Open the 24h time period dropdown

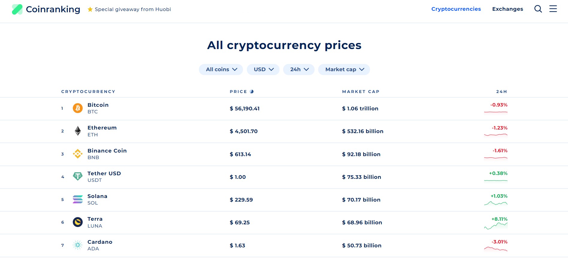click(x=299, y=69)
